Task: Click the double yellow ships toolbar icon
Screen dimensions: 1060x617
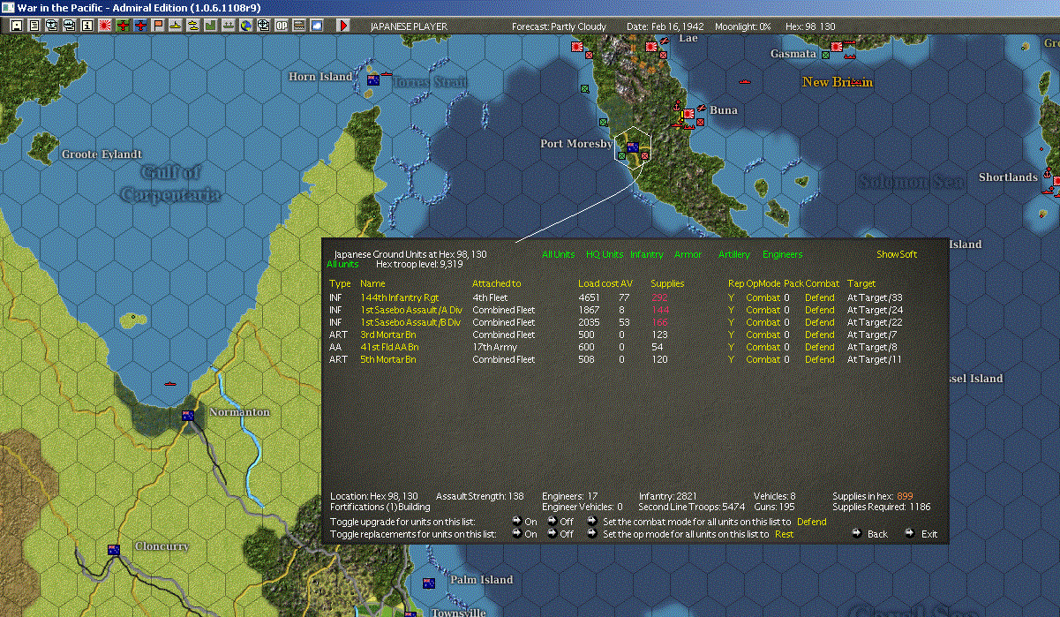Action: point(192,26)
